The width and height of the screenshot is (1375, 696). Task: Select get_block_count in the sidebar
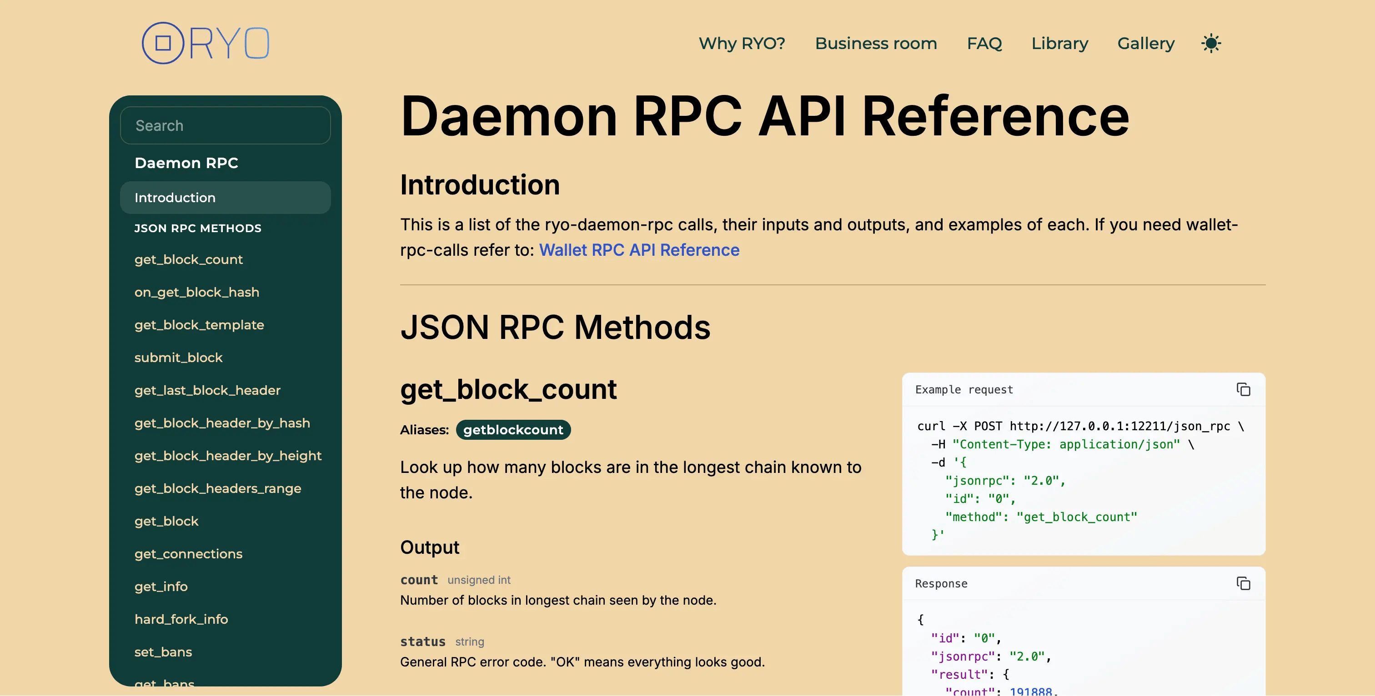pyautogui.click(x=188, y=259)
